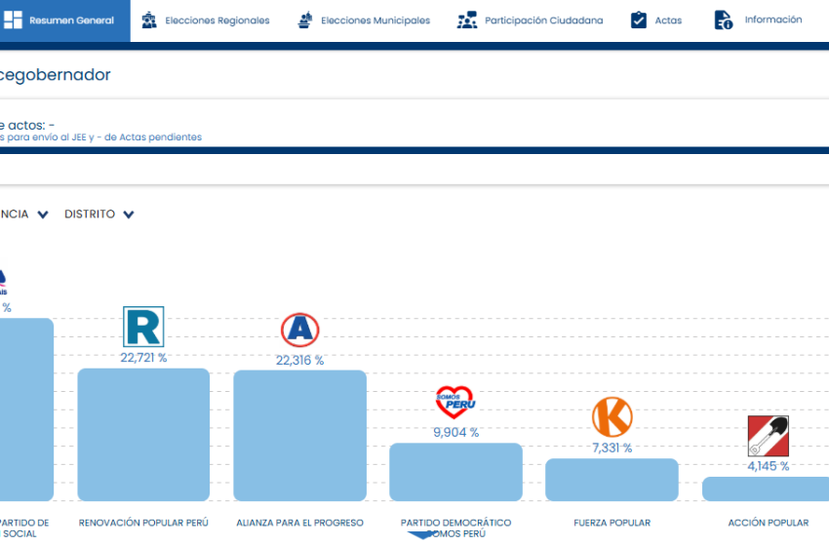
Task: Expand the DISTRITO dropdown
Action: [99, 214]
